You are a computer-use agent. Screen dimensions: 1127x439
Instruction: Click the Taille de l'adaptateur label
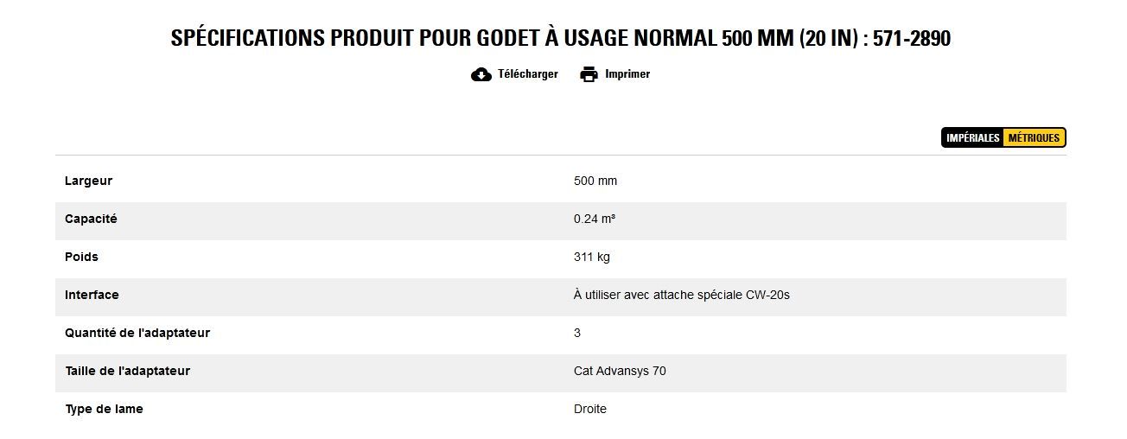coord(127,372)
